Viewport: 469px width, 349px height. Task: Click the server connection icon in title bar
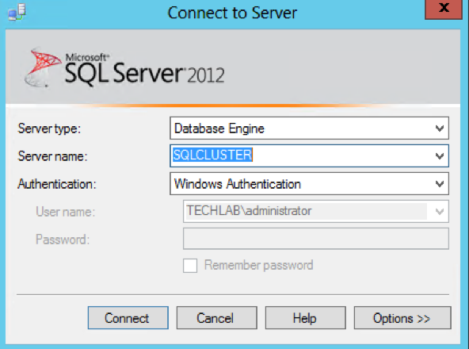click(x=17, y=12)
